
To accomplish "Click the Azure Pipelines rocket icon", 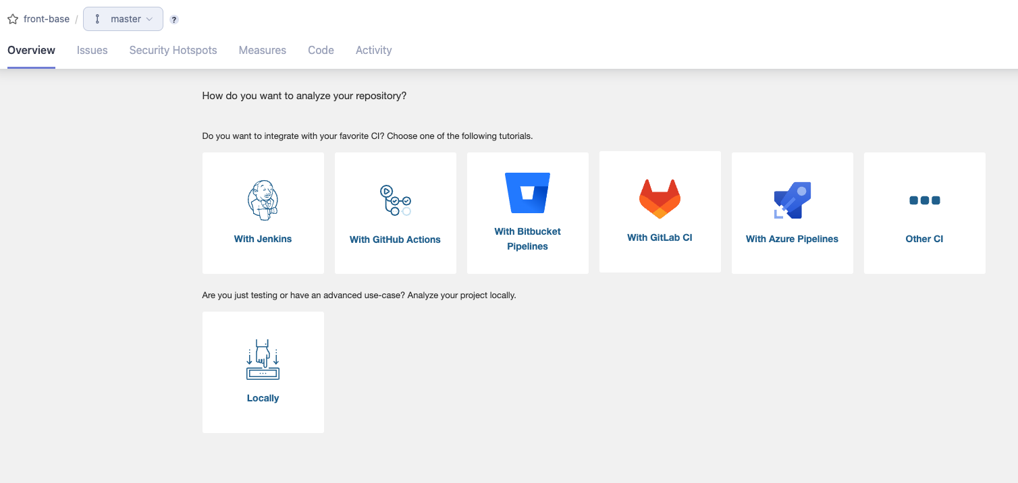I will click(x=792, y=200).
